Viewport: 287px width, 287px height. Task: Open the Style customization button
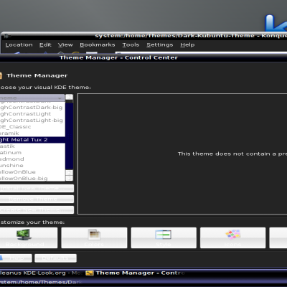pos(164,237)
